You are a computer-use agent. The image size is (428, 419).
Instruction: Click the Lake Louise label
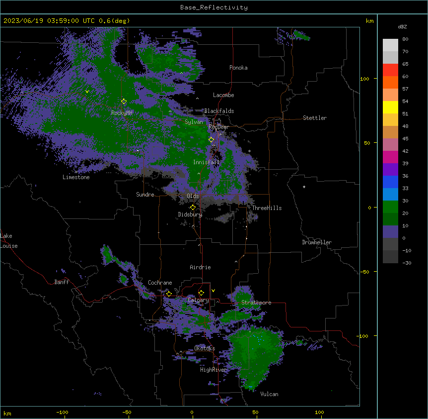coord(9,241)
